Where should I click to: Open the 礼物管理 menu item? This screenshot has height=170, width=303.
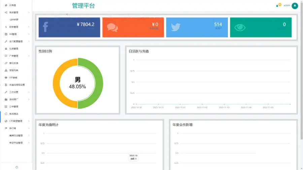(x=14, y=49)
